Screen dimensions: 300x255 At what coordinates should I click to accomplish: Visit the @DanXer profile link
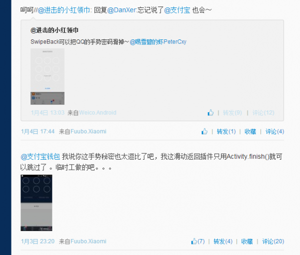[121, 10]
